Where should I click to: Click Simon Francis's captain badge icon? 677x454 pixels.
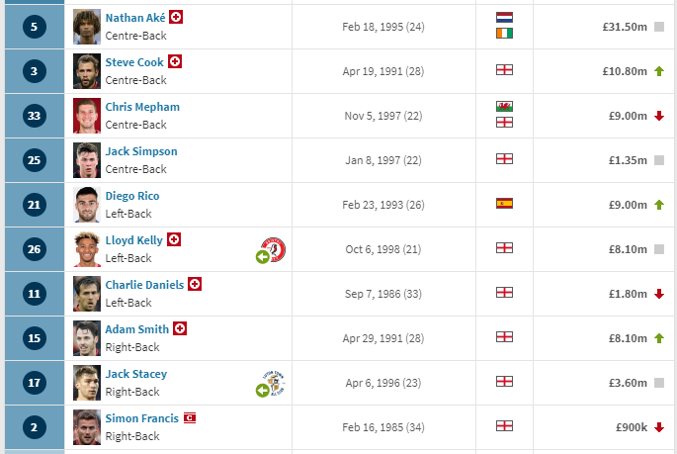coord(190,417)
